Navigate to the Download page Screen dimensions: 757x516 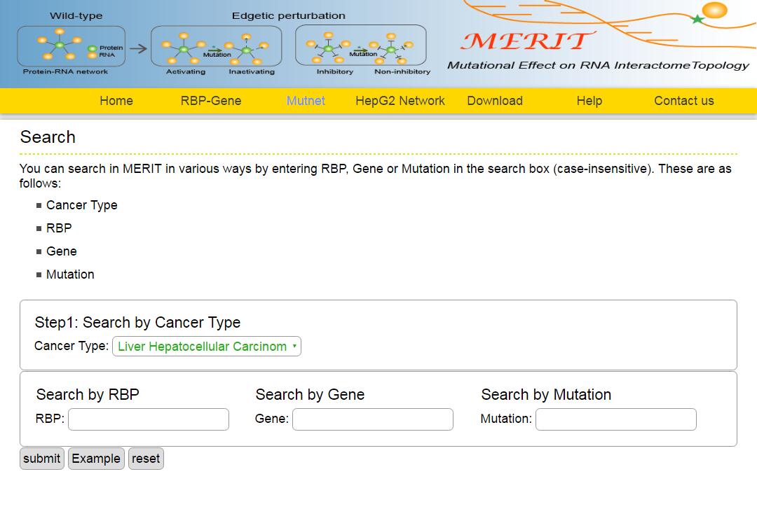pyautogui.click(x=495, y=101)
